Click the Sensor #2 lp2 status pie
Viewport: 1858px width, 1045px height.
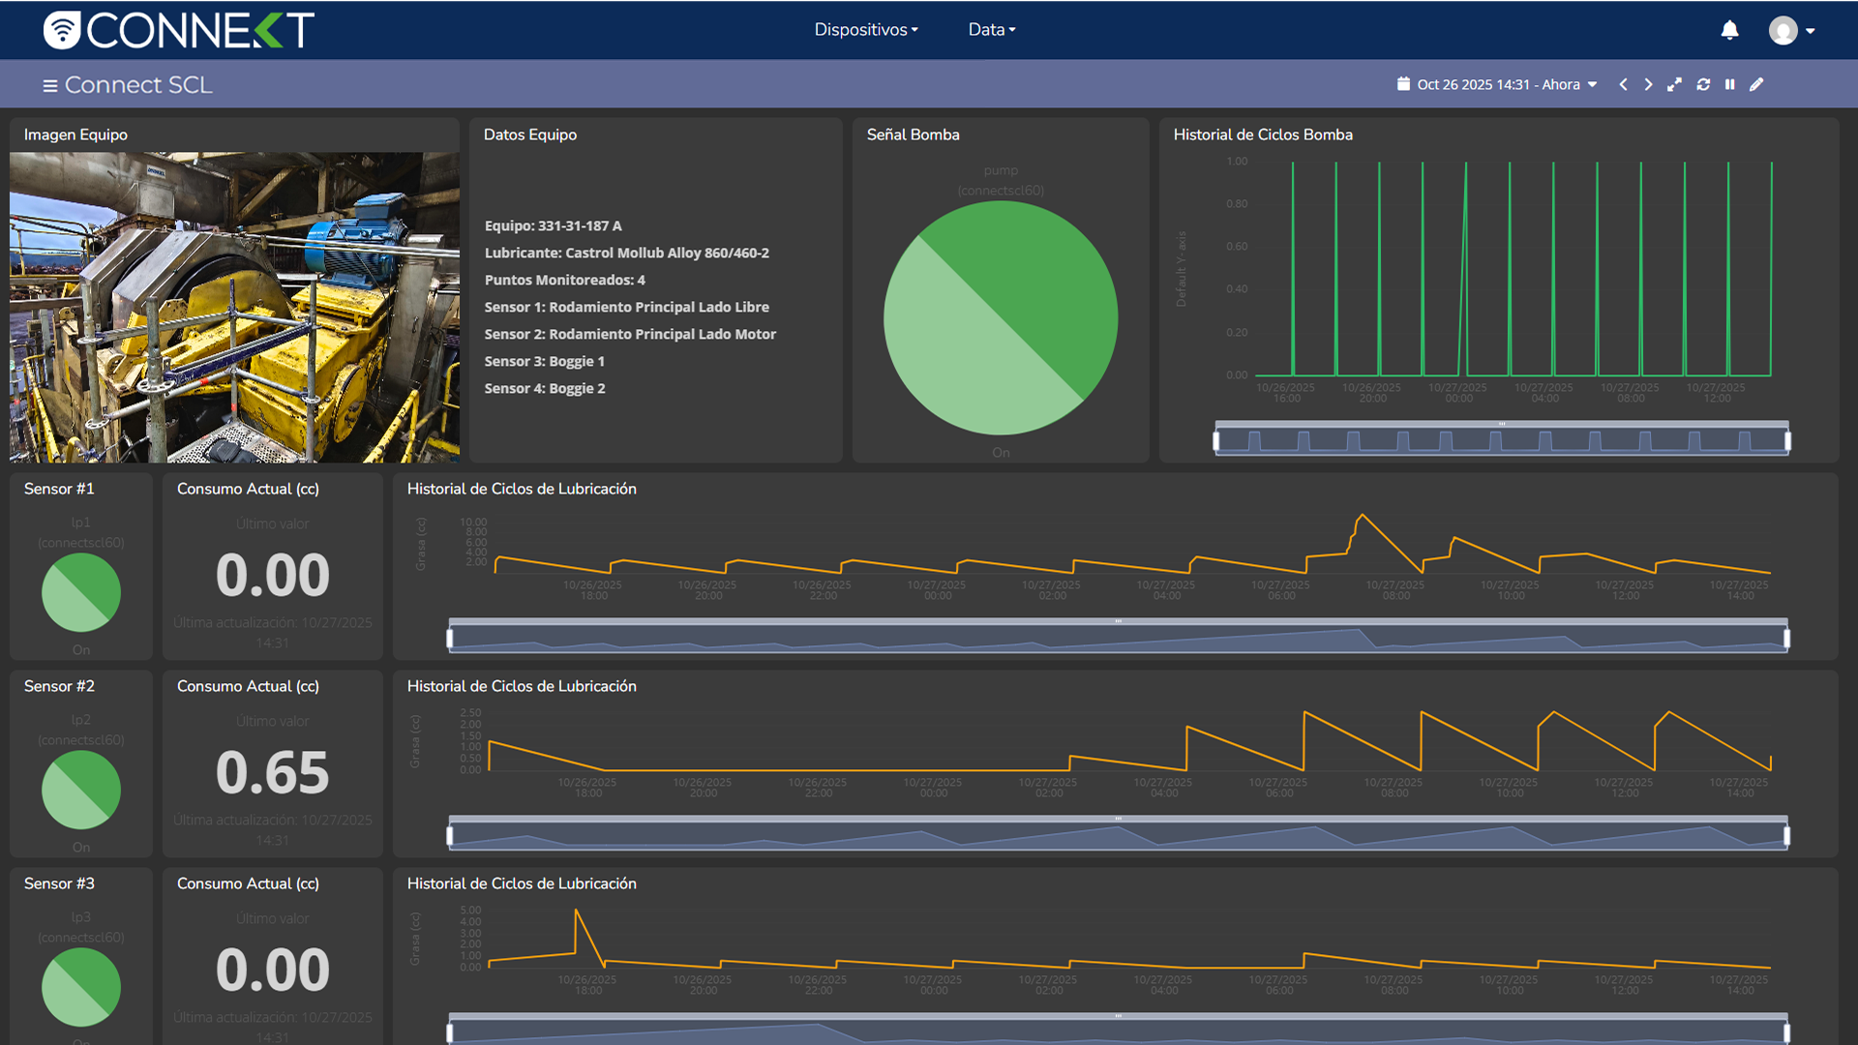pyautogui.click(x=81, y=790)
